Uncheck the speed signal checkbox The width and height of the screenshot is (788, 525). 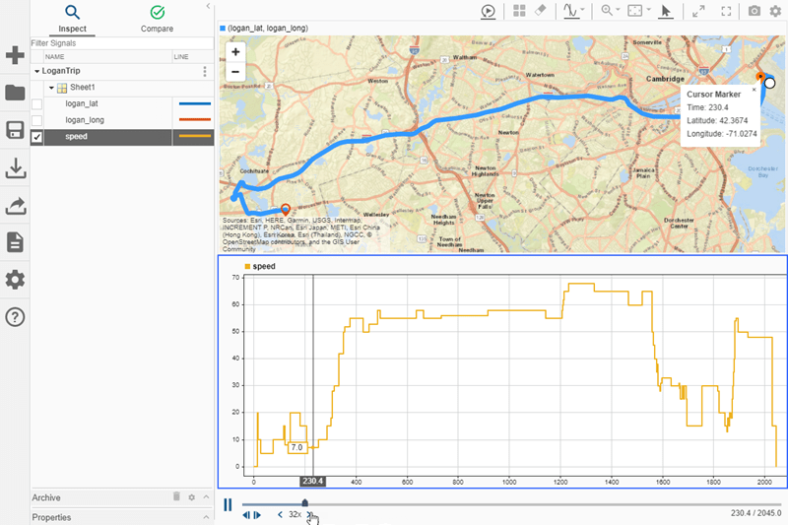(x=36, y=137)
